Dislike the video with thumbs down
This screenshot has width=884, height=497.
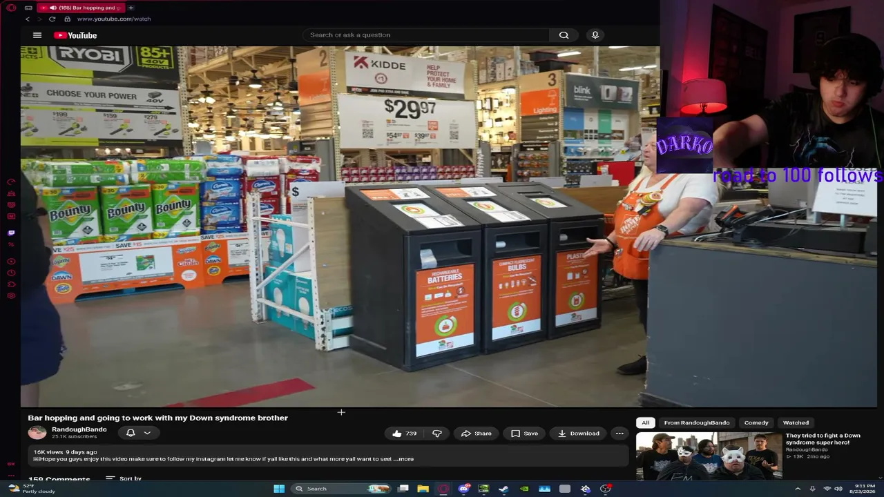[437, 433]
